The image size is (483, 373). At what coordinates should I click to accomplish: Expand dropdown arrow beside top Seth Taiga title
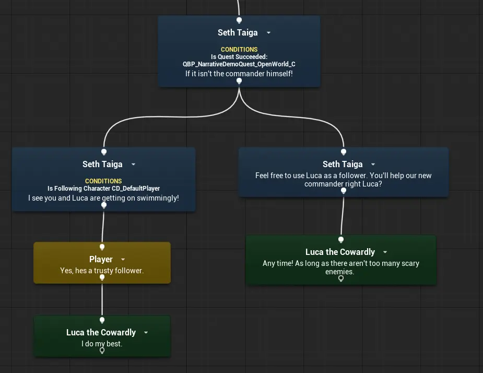[x=268, y=33]
